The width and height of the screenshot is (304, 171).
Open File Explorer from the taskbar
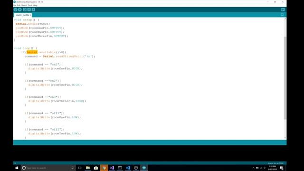(88, 168)
